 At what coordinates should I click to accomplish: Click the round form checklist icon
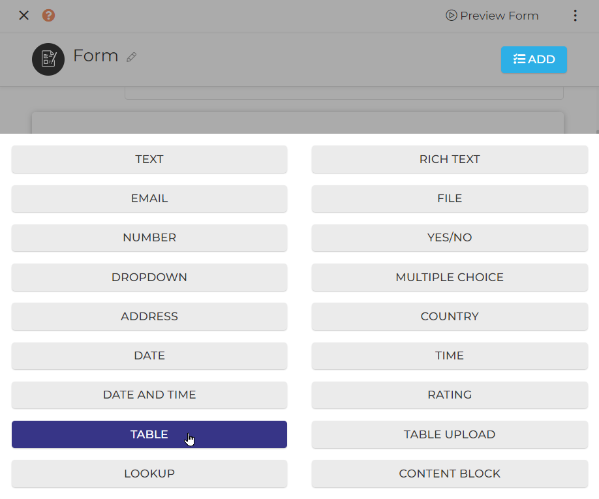(x=48, y=59)
